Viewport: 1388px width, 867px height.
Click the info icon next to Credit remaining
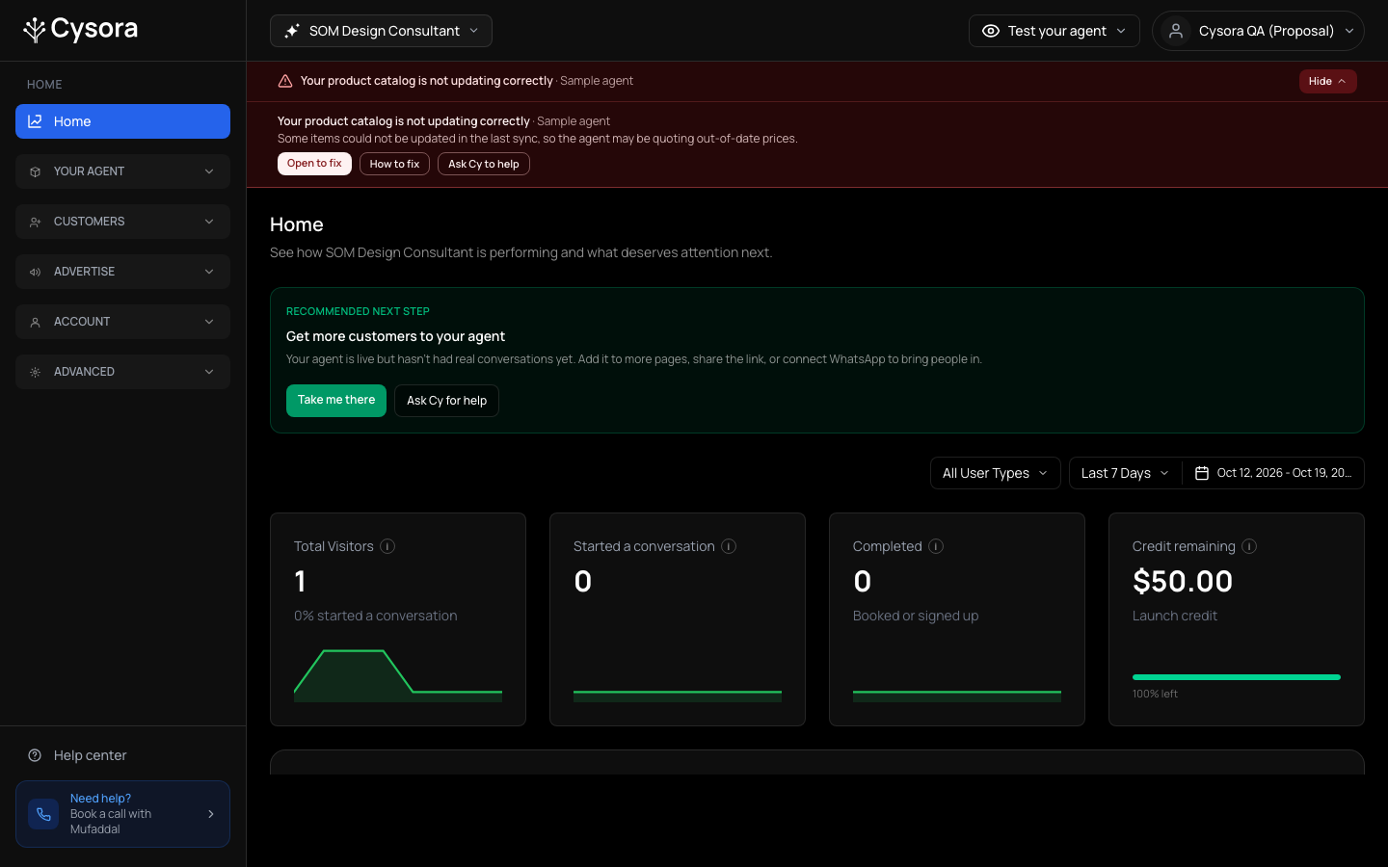1249,546
